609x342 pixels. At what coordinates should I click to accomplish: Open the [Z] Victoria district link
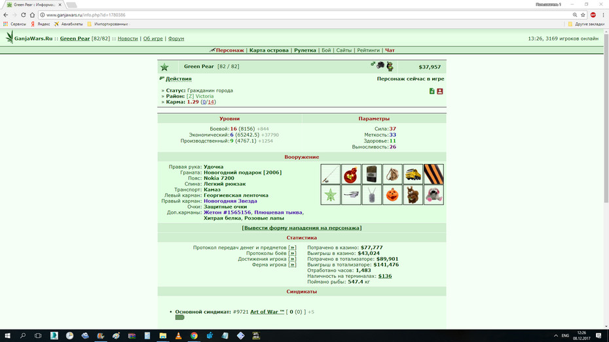pos(200,96)
